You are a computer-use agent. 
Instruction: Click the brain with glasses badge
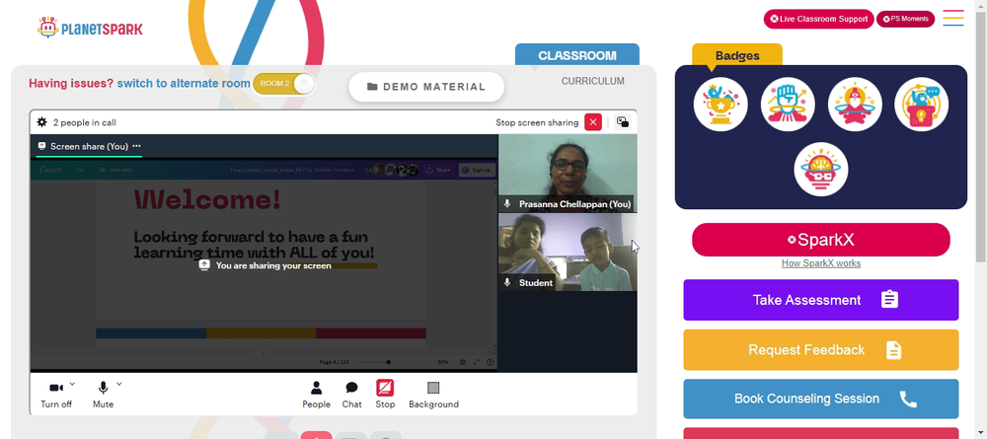pyautogui.click(x=821, y=169)
